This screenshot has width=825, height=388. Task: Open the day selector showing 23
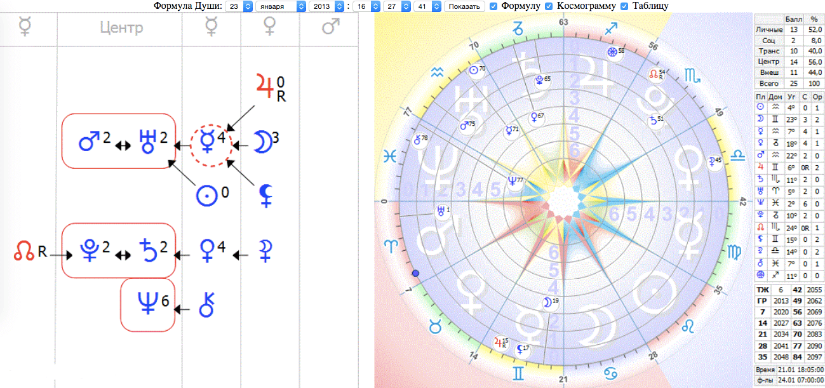239,6
